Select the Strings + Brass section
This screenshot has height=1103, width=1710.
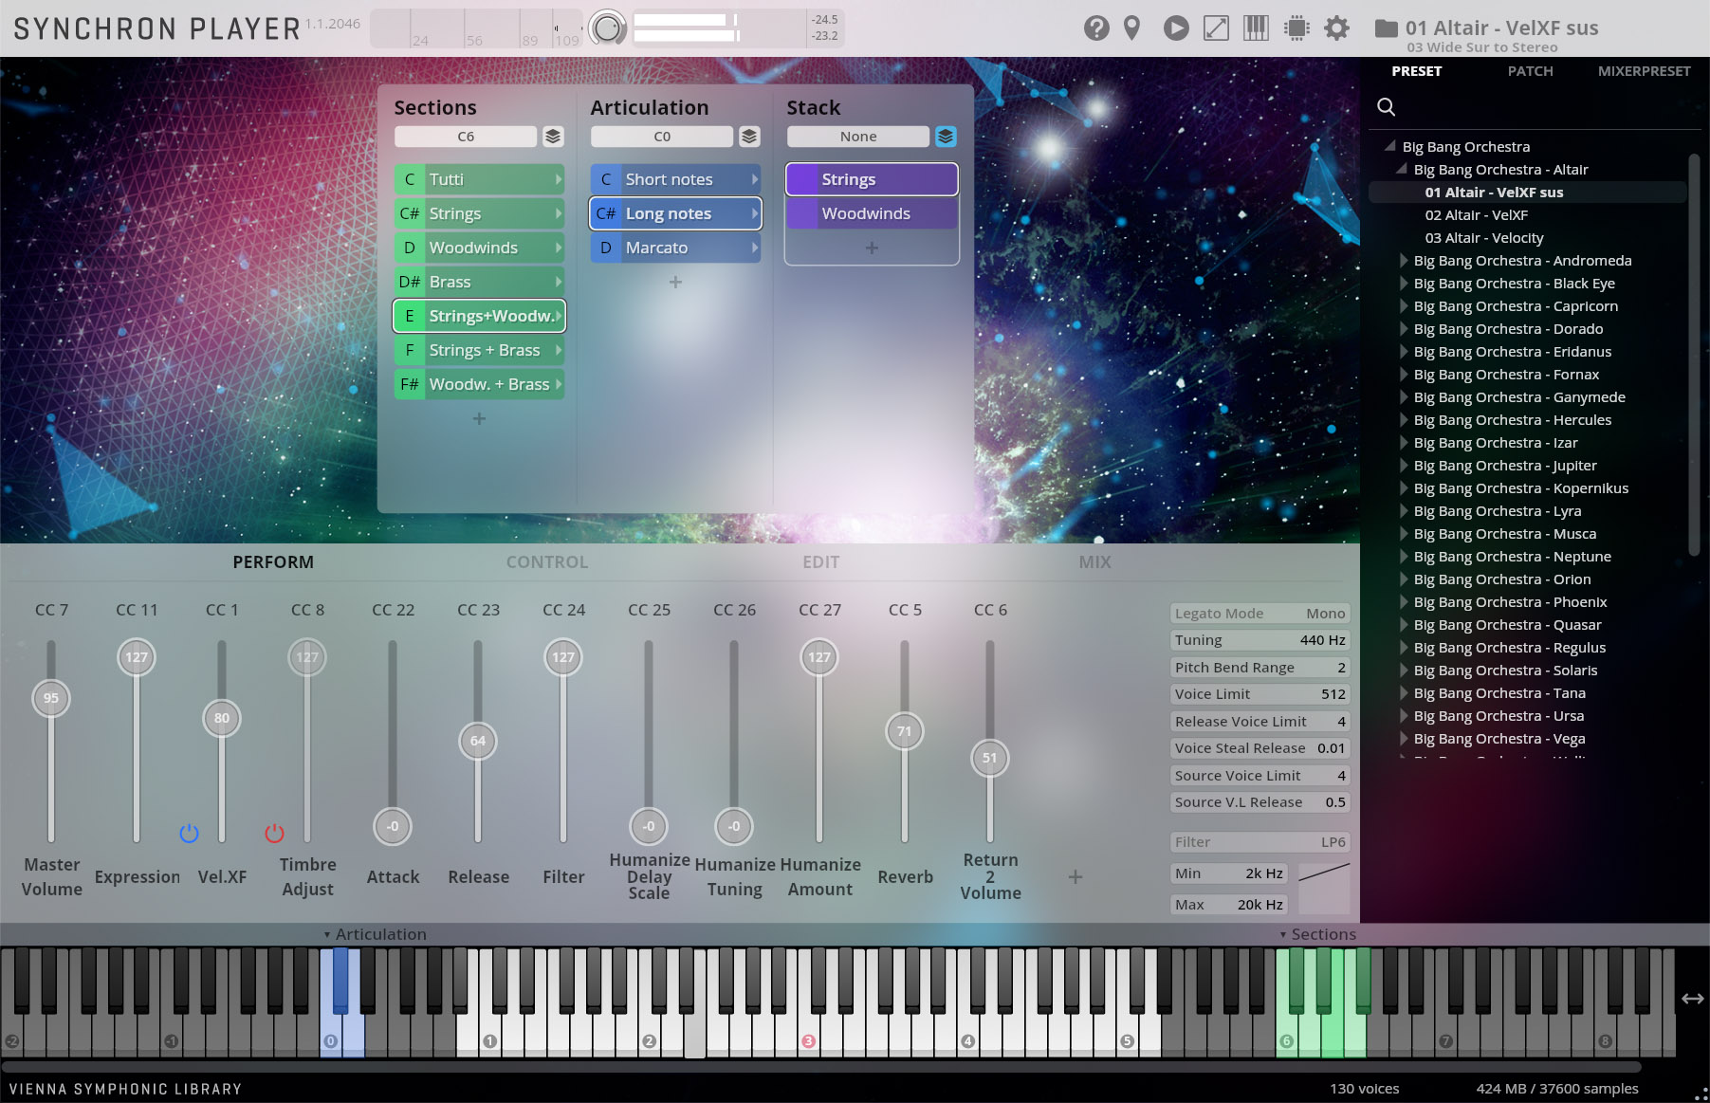[479, 350]
